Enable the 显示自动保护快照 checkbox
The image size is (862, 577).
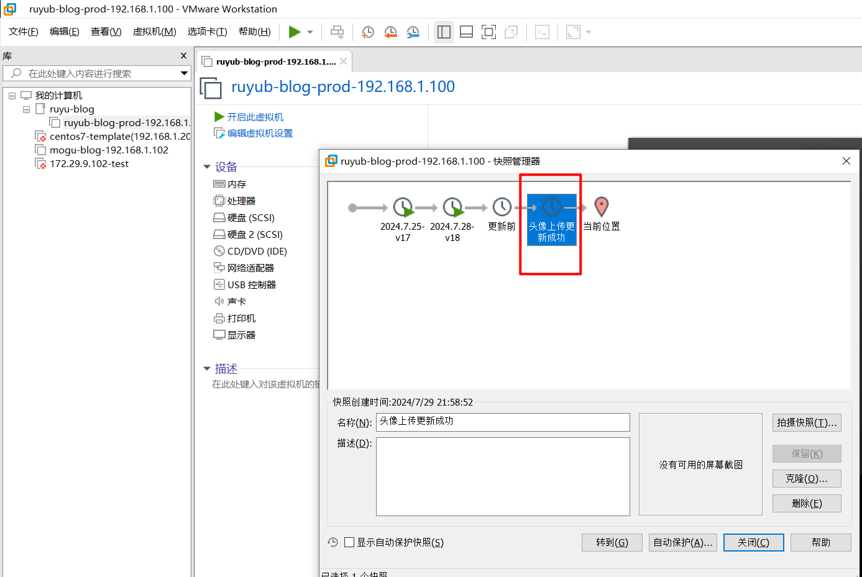[349, 542]
